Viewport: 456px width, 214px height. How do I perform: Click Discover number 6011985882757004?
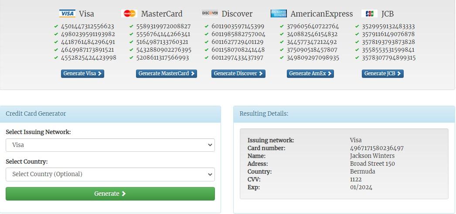[238, 34]
